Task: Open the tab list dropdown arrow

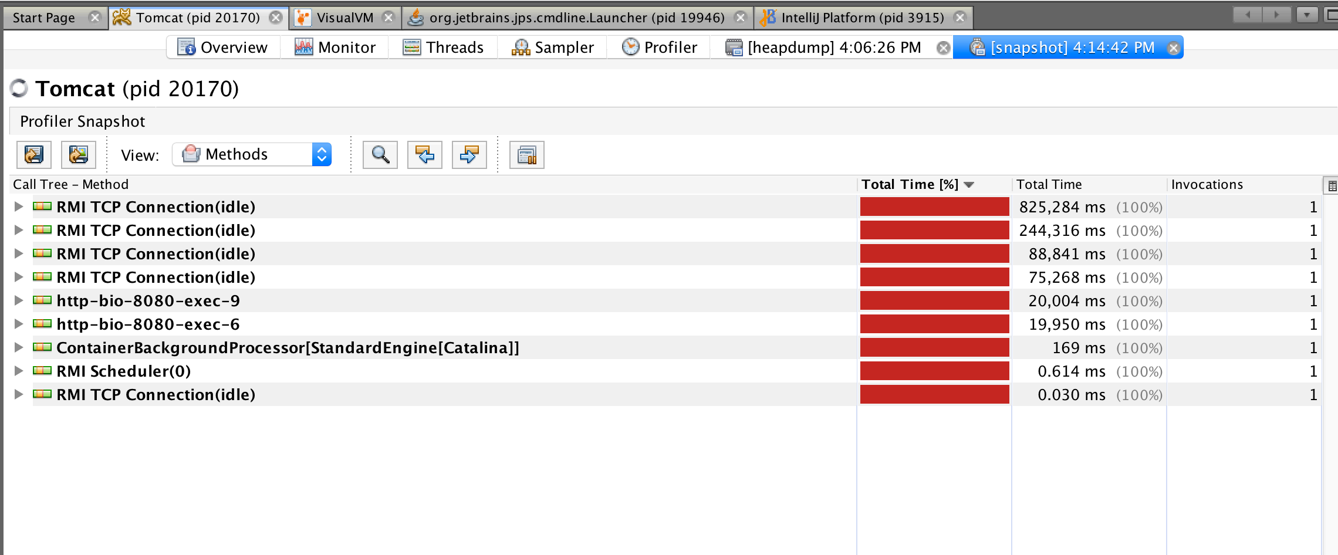Action: (1307, 15)
